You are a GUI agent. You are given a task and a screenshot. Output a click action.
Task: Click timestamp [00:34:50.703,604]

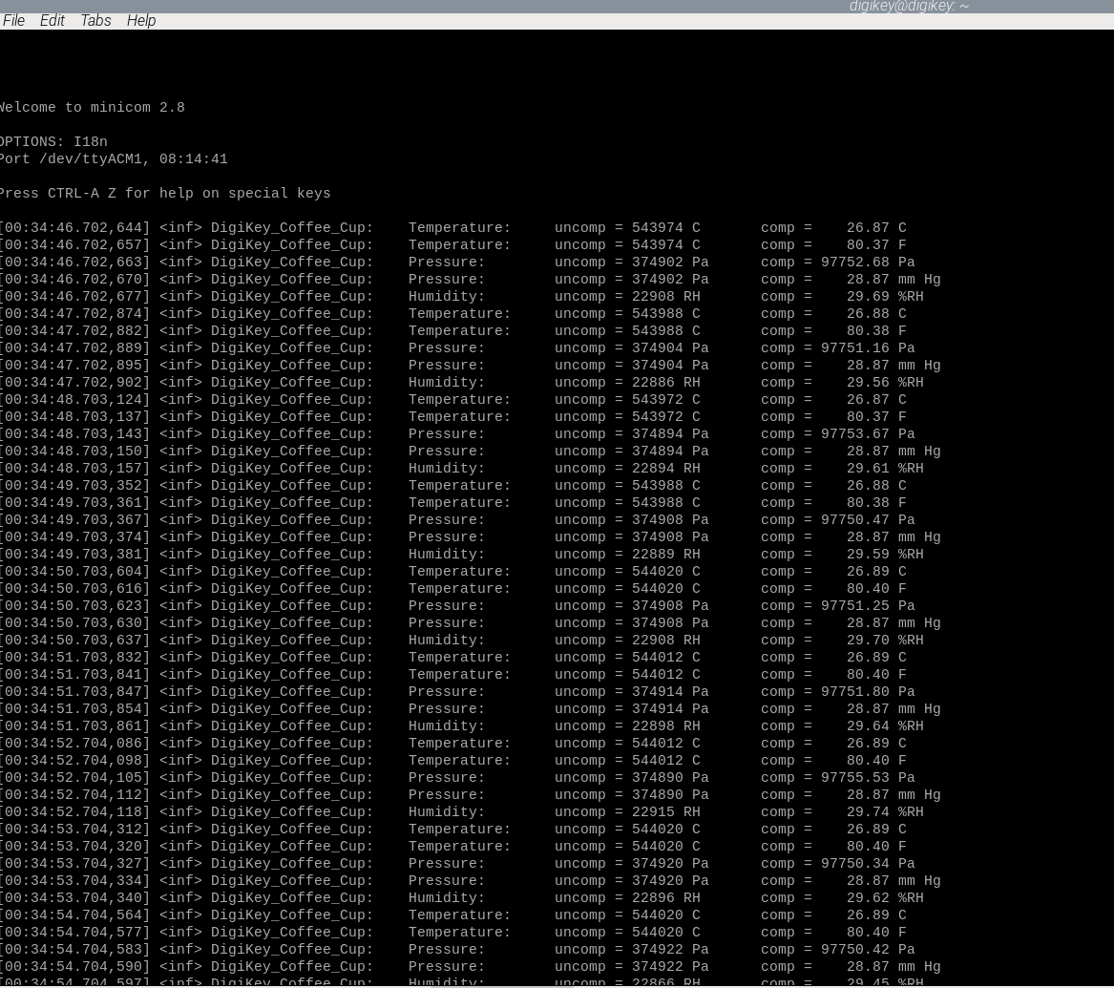pyautogui.click(x=75, y=571)
